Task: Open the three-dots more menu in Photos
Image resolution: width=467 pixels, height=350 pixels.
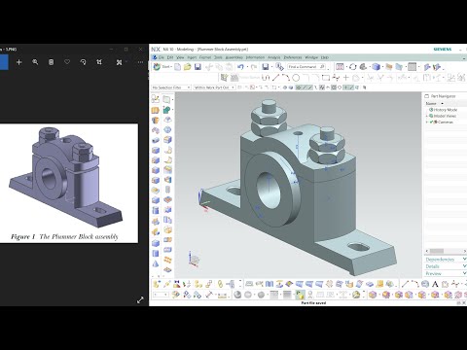Action: click(x=140, y=62)
